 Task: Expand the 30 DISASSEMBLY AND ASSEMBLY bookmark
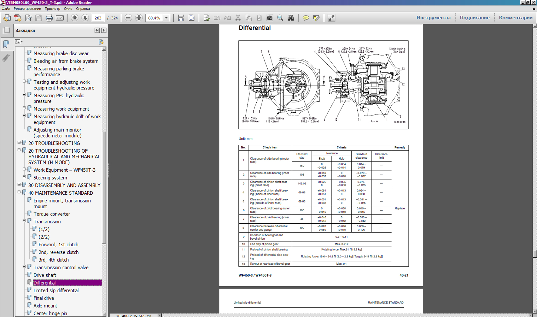[x=19, y=184]
